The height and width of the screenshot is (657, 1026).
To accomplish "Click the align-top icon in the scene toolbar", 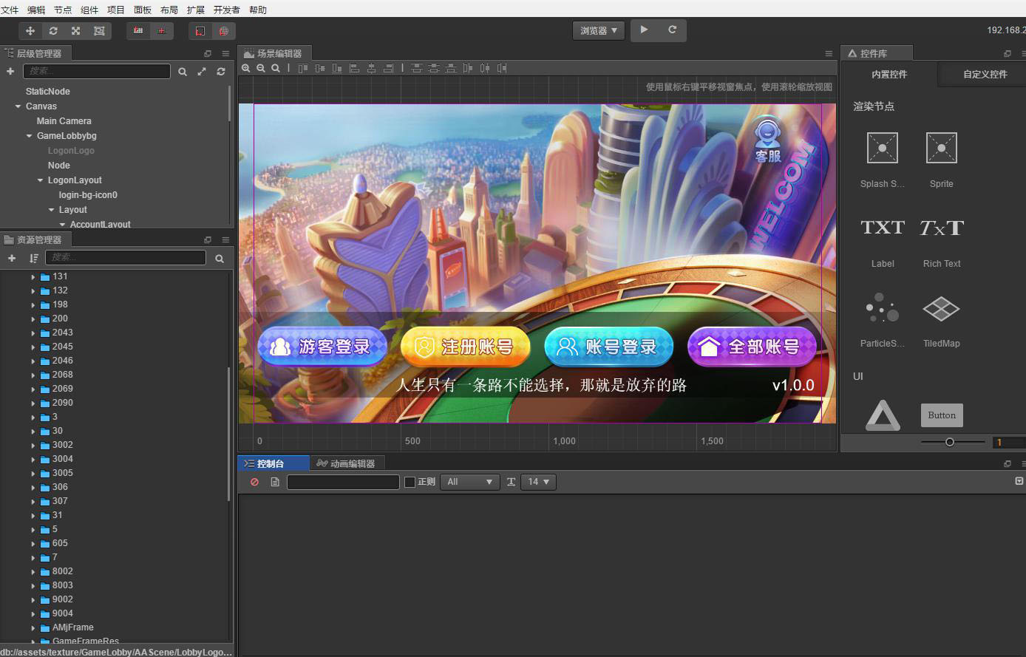I will 415,67.
